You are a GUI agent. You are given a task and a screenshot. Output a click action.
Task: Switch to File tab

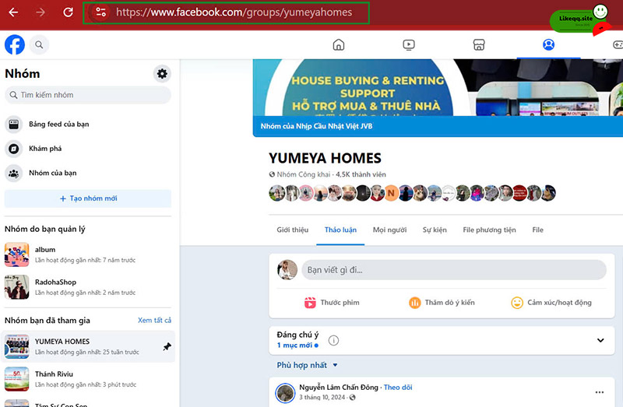pos(537,230)
